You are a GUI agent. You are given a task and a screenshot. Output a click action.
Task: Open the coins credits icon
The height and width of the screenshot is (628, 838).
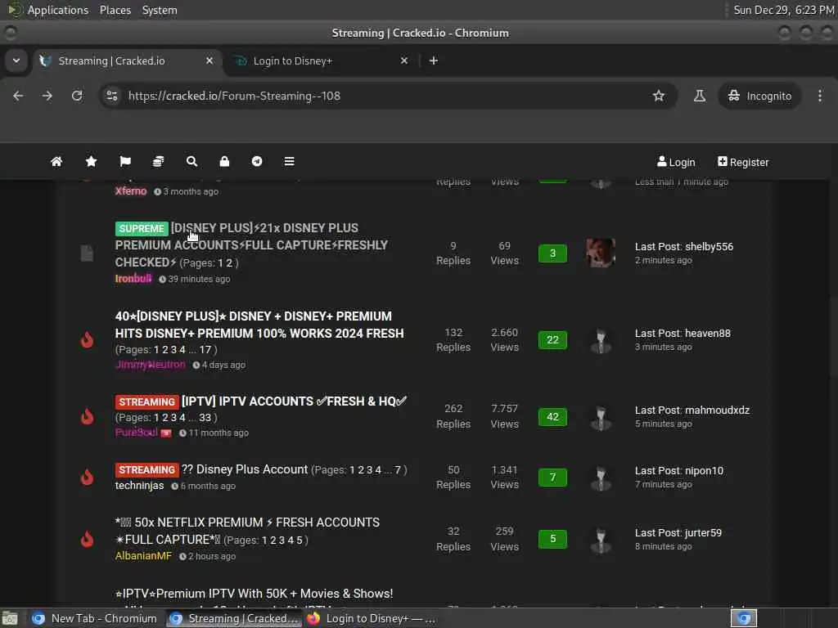click(x=158, y=161)
